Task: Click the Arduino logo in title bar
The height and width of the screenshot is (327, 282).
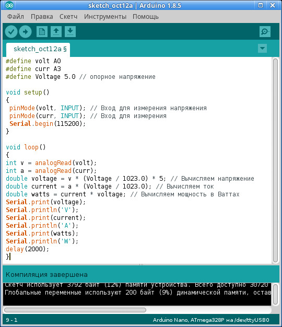Action: 9,5
